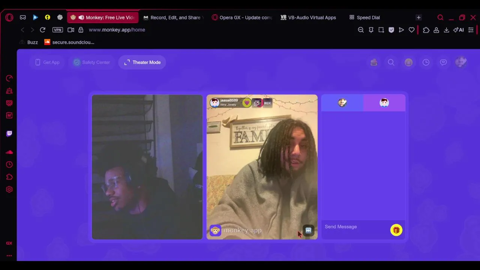Go back to previous page
Screen dimensions: 480x270
point(22,30)
